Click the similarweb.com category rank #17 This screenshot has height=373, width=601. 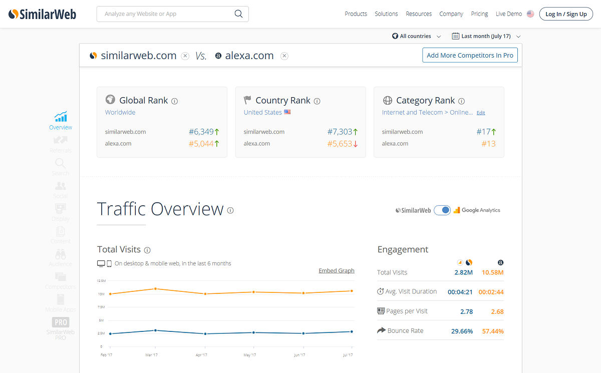[483, 132]
